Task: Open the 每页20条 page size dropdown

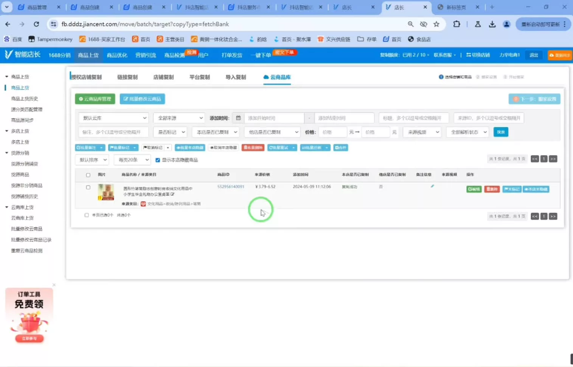Action: [132, 160]
